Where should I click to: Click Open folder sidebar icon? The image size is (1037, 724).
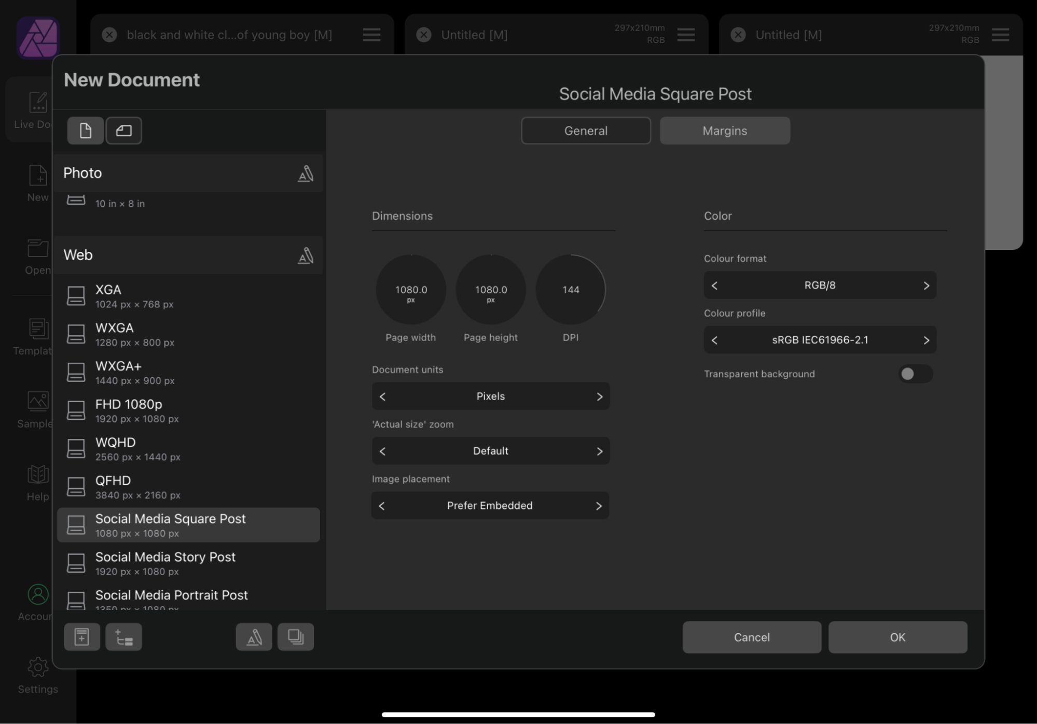pos(38,256)
